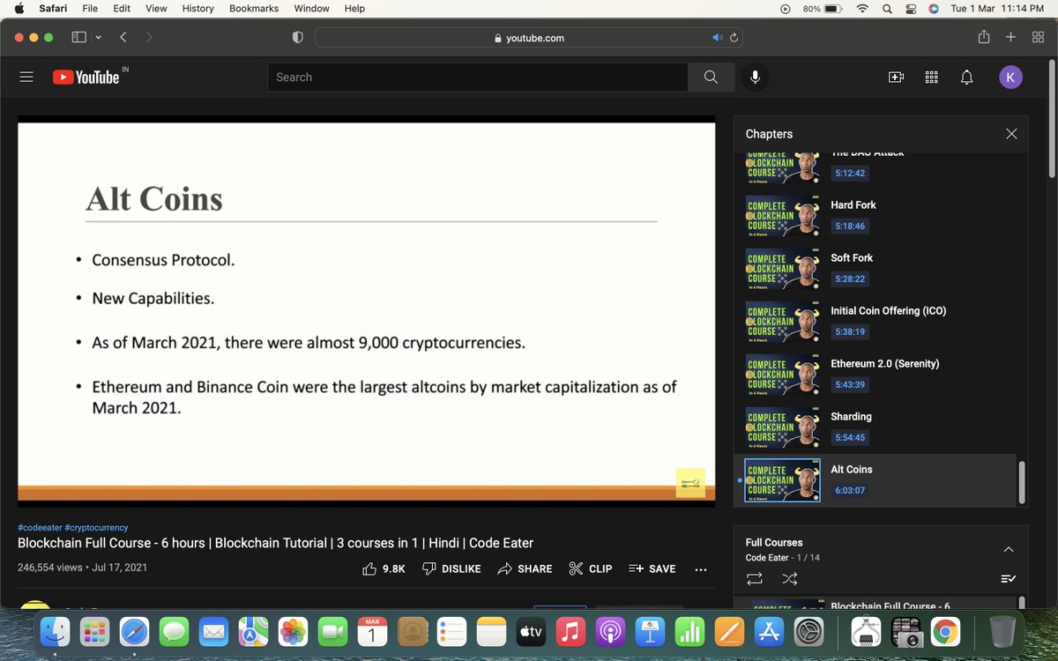The height and width of the screenshot is (661, 1058).
Task: Click the YouTube search field
Action: click(x=478, y=78)
